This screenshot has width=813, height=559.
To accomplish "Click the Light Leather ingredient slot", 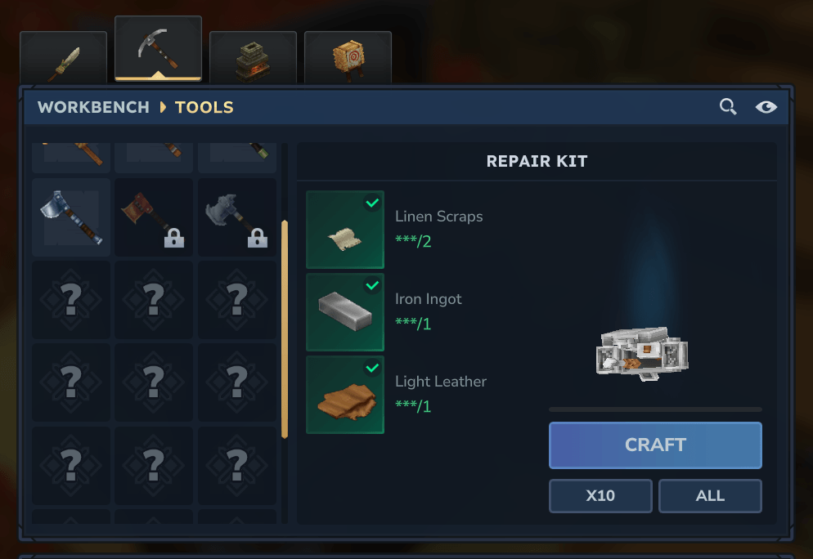I will [x=345, y=395].
